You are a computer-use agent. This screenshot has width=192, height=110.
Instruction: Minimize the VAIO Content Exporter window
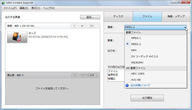point(173,2)
